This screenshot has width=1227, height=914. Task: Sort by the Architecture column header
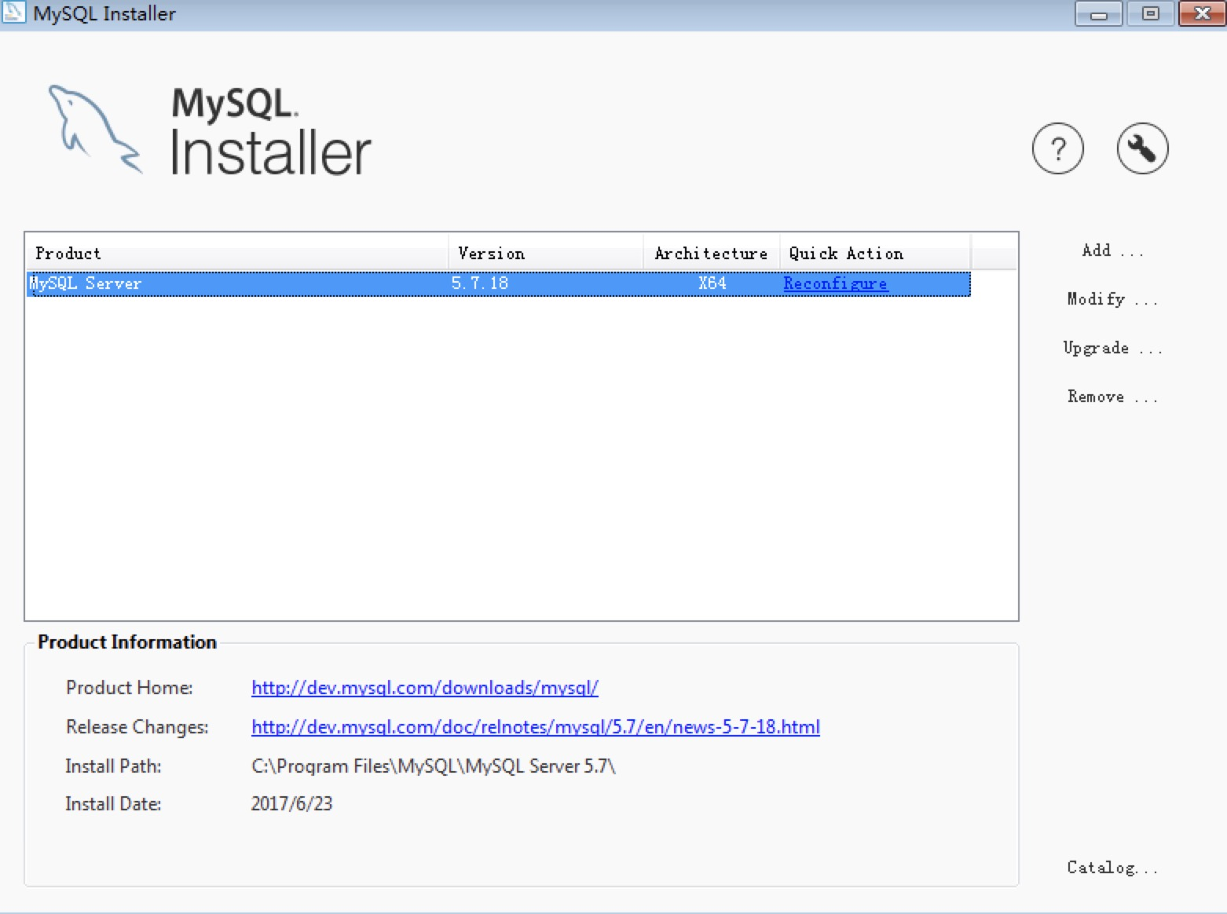pos(712,254)
